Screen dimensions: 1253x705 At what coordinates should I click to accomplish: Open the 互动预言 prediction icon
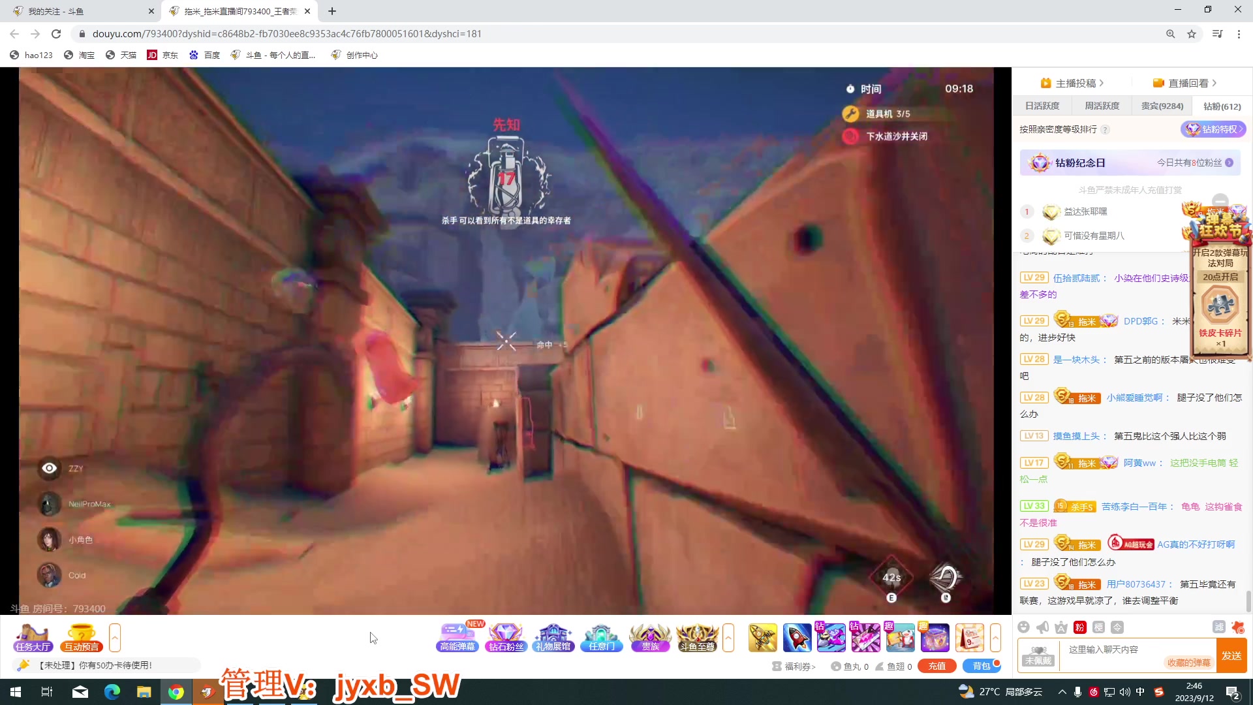(82, 638)
